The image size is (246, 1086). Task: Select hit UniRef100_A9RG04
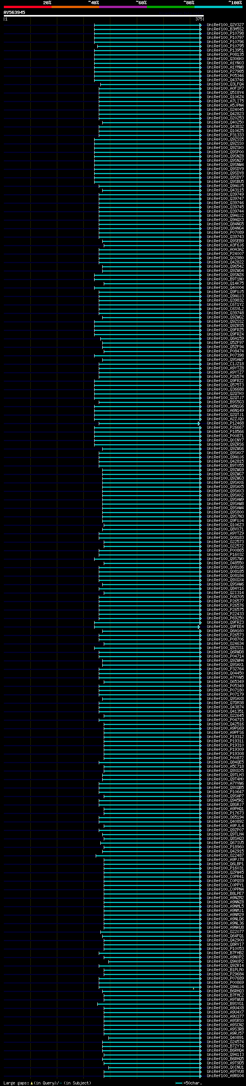coord(225,1076)
